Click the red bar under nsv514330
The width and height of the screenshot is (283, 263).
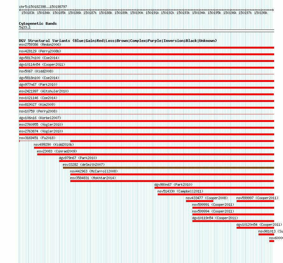[x=216, y=194]
